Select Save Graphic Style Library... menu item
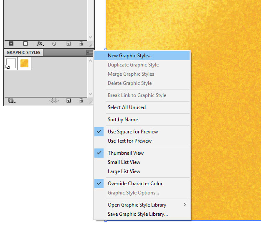This screenshot has width=261, height=230. point(137,214)
